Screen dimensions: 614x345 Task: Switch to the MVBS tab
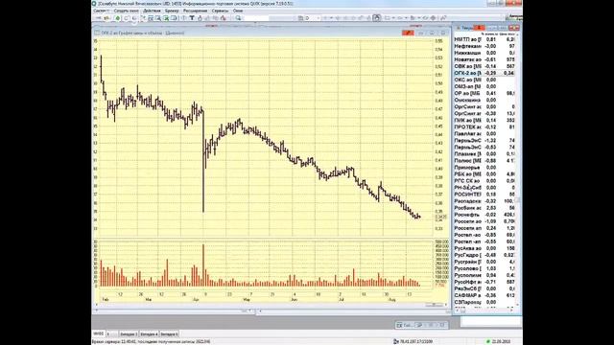pos(98,333)
